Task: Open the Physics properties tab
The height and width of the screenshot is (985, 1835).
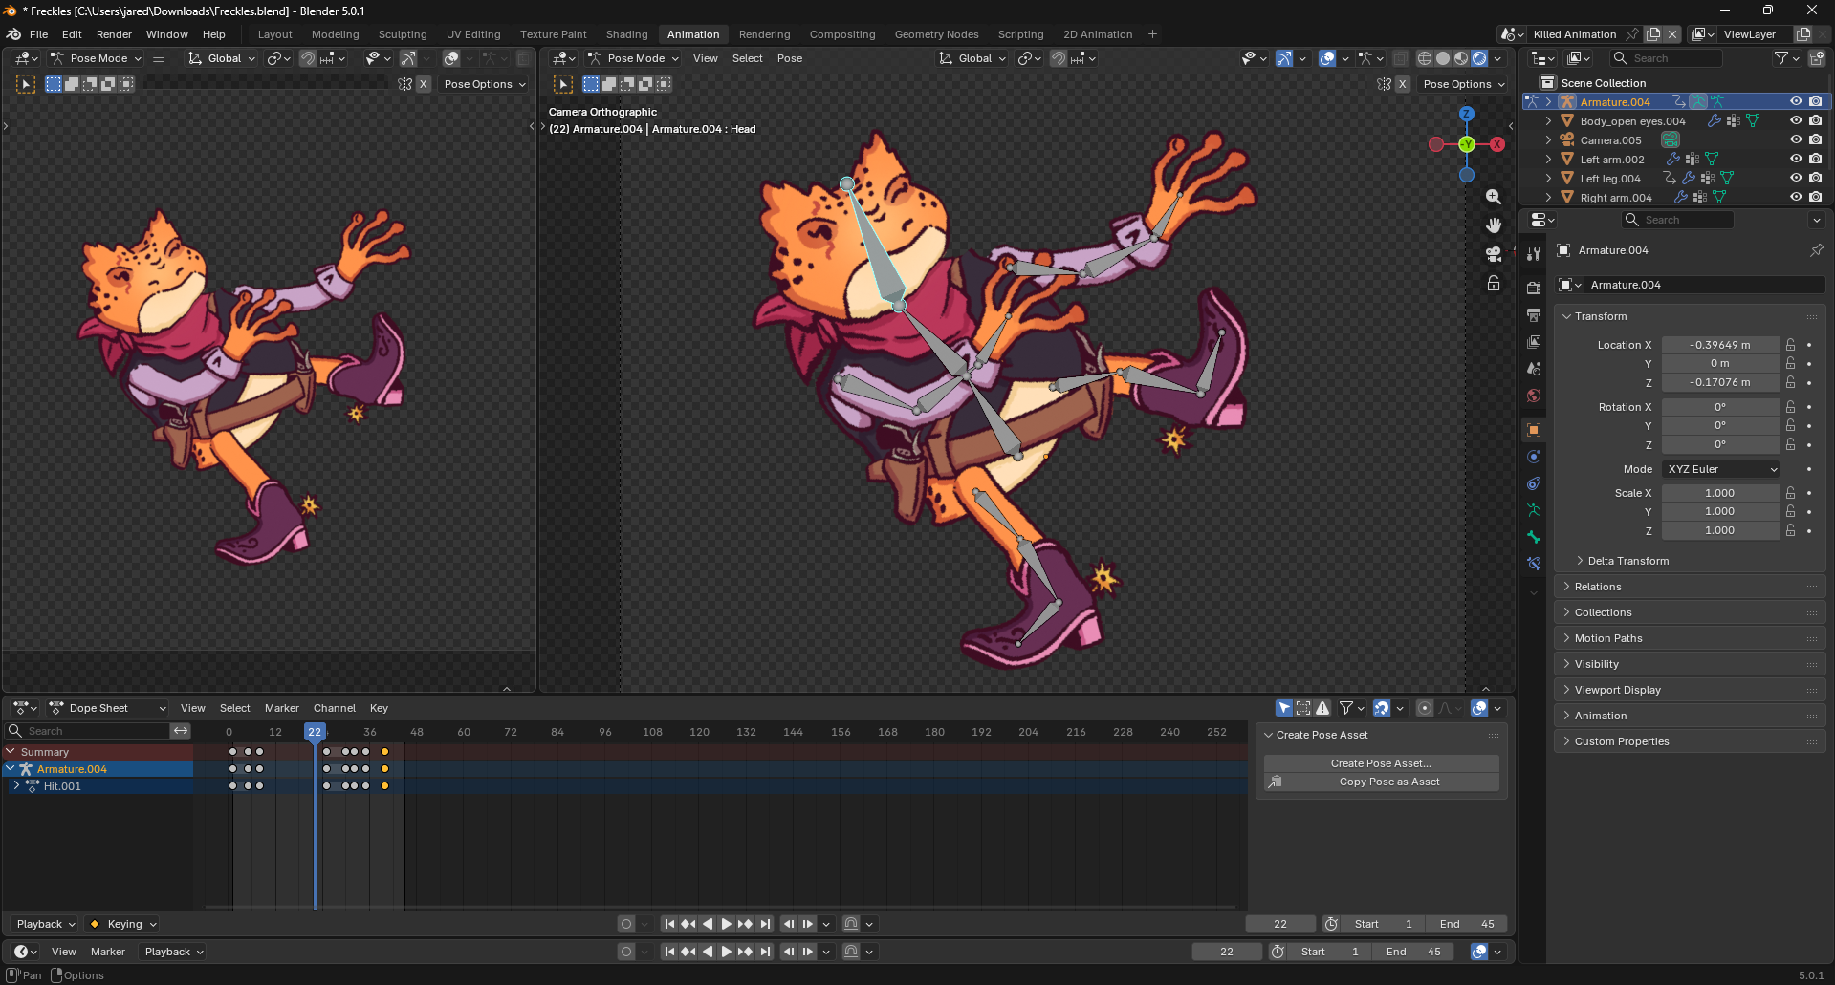Action: [1534, 457]
